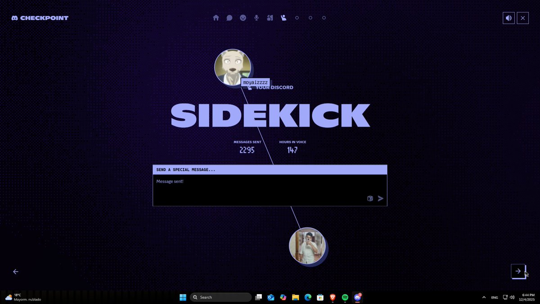Go back with the left arrow
The image size is (540, 304).
coord(16,272)
